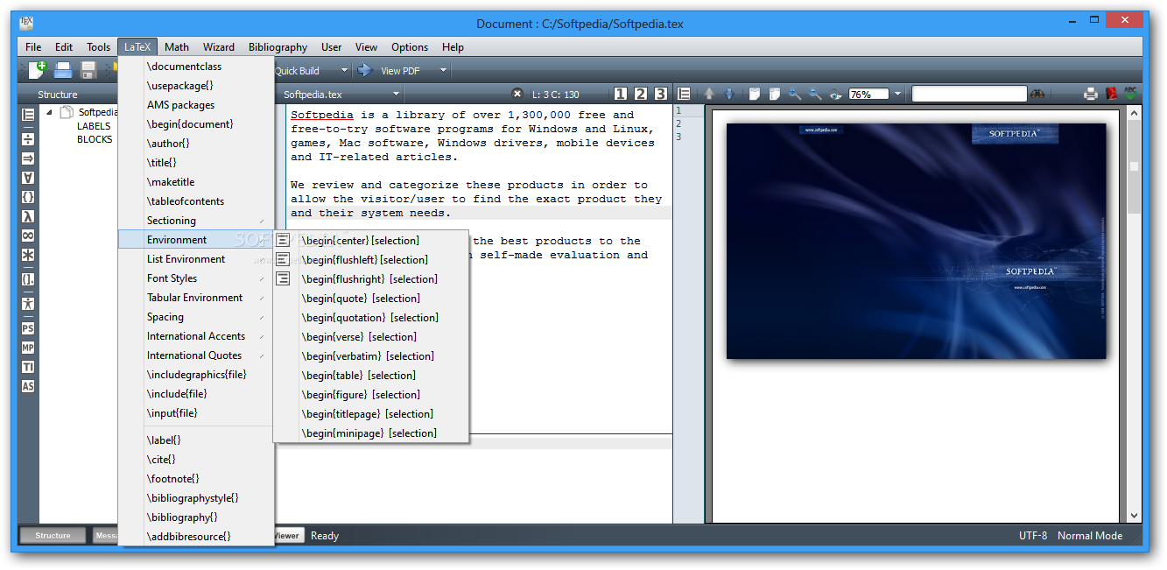Open the MP (MetaPost) commands panel
The image size is (1167, 570).
tap(28, 348)
